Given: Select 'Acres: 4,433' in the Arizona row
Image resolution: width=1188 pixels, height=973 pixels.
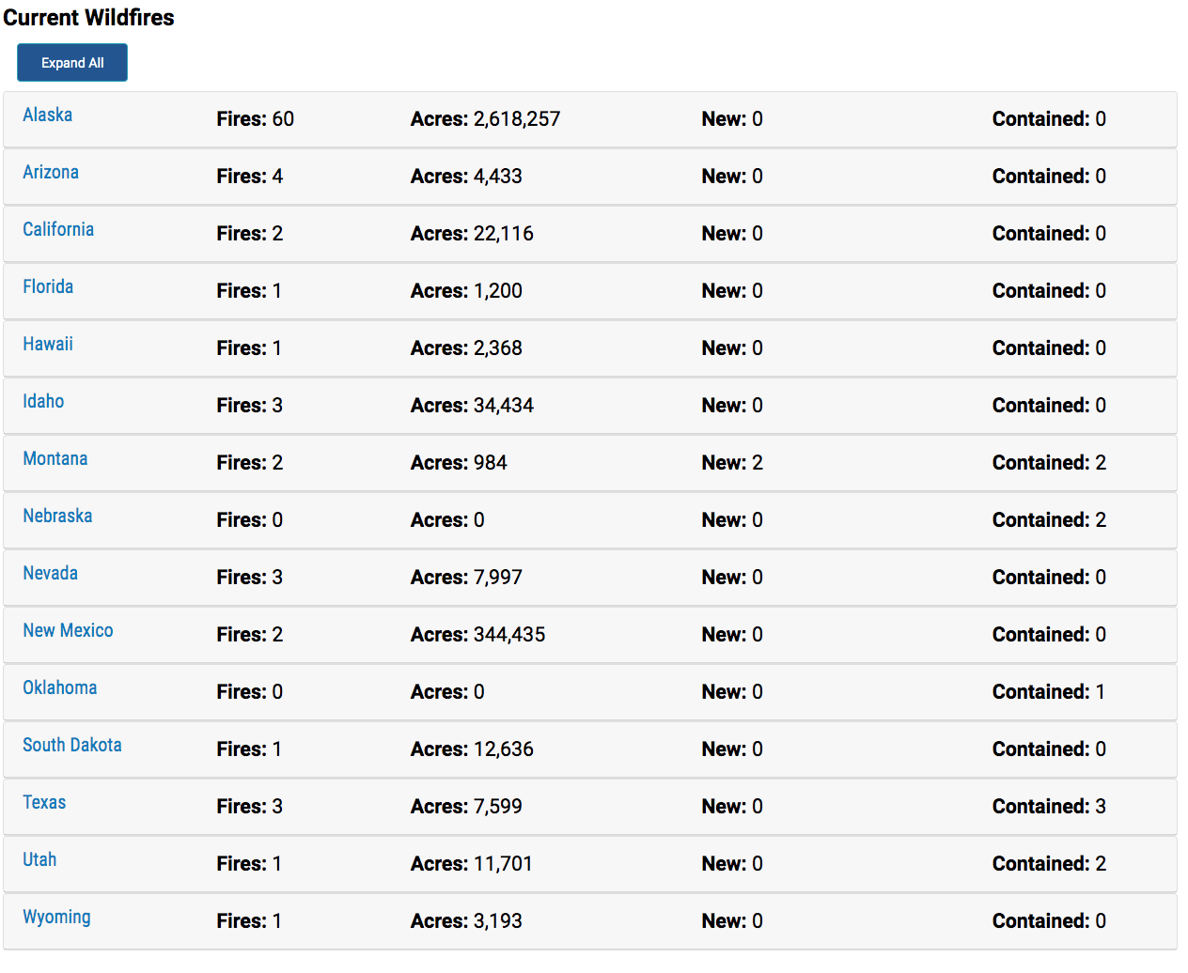Looking at the screenshot, I should point(466,177).
